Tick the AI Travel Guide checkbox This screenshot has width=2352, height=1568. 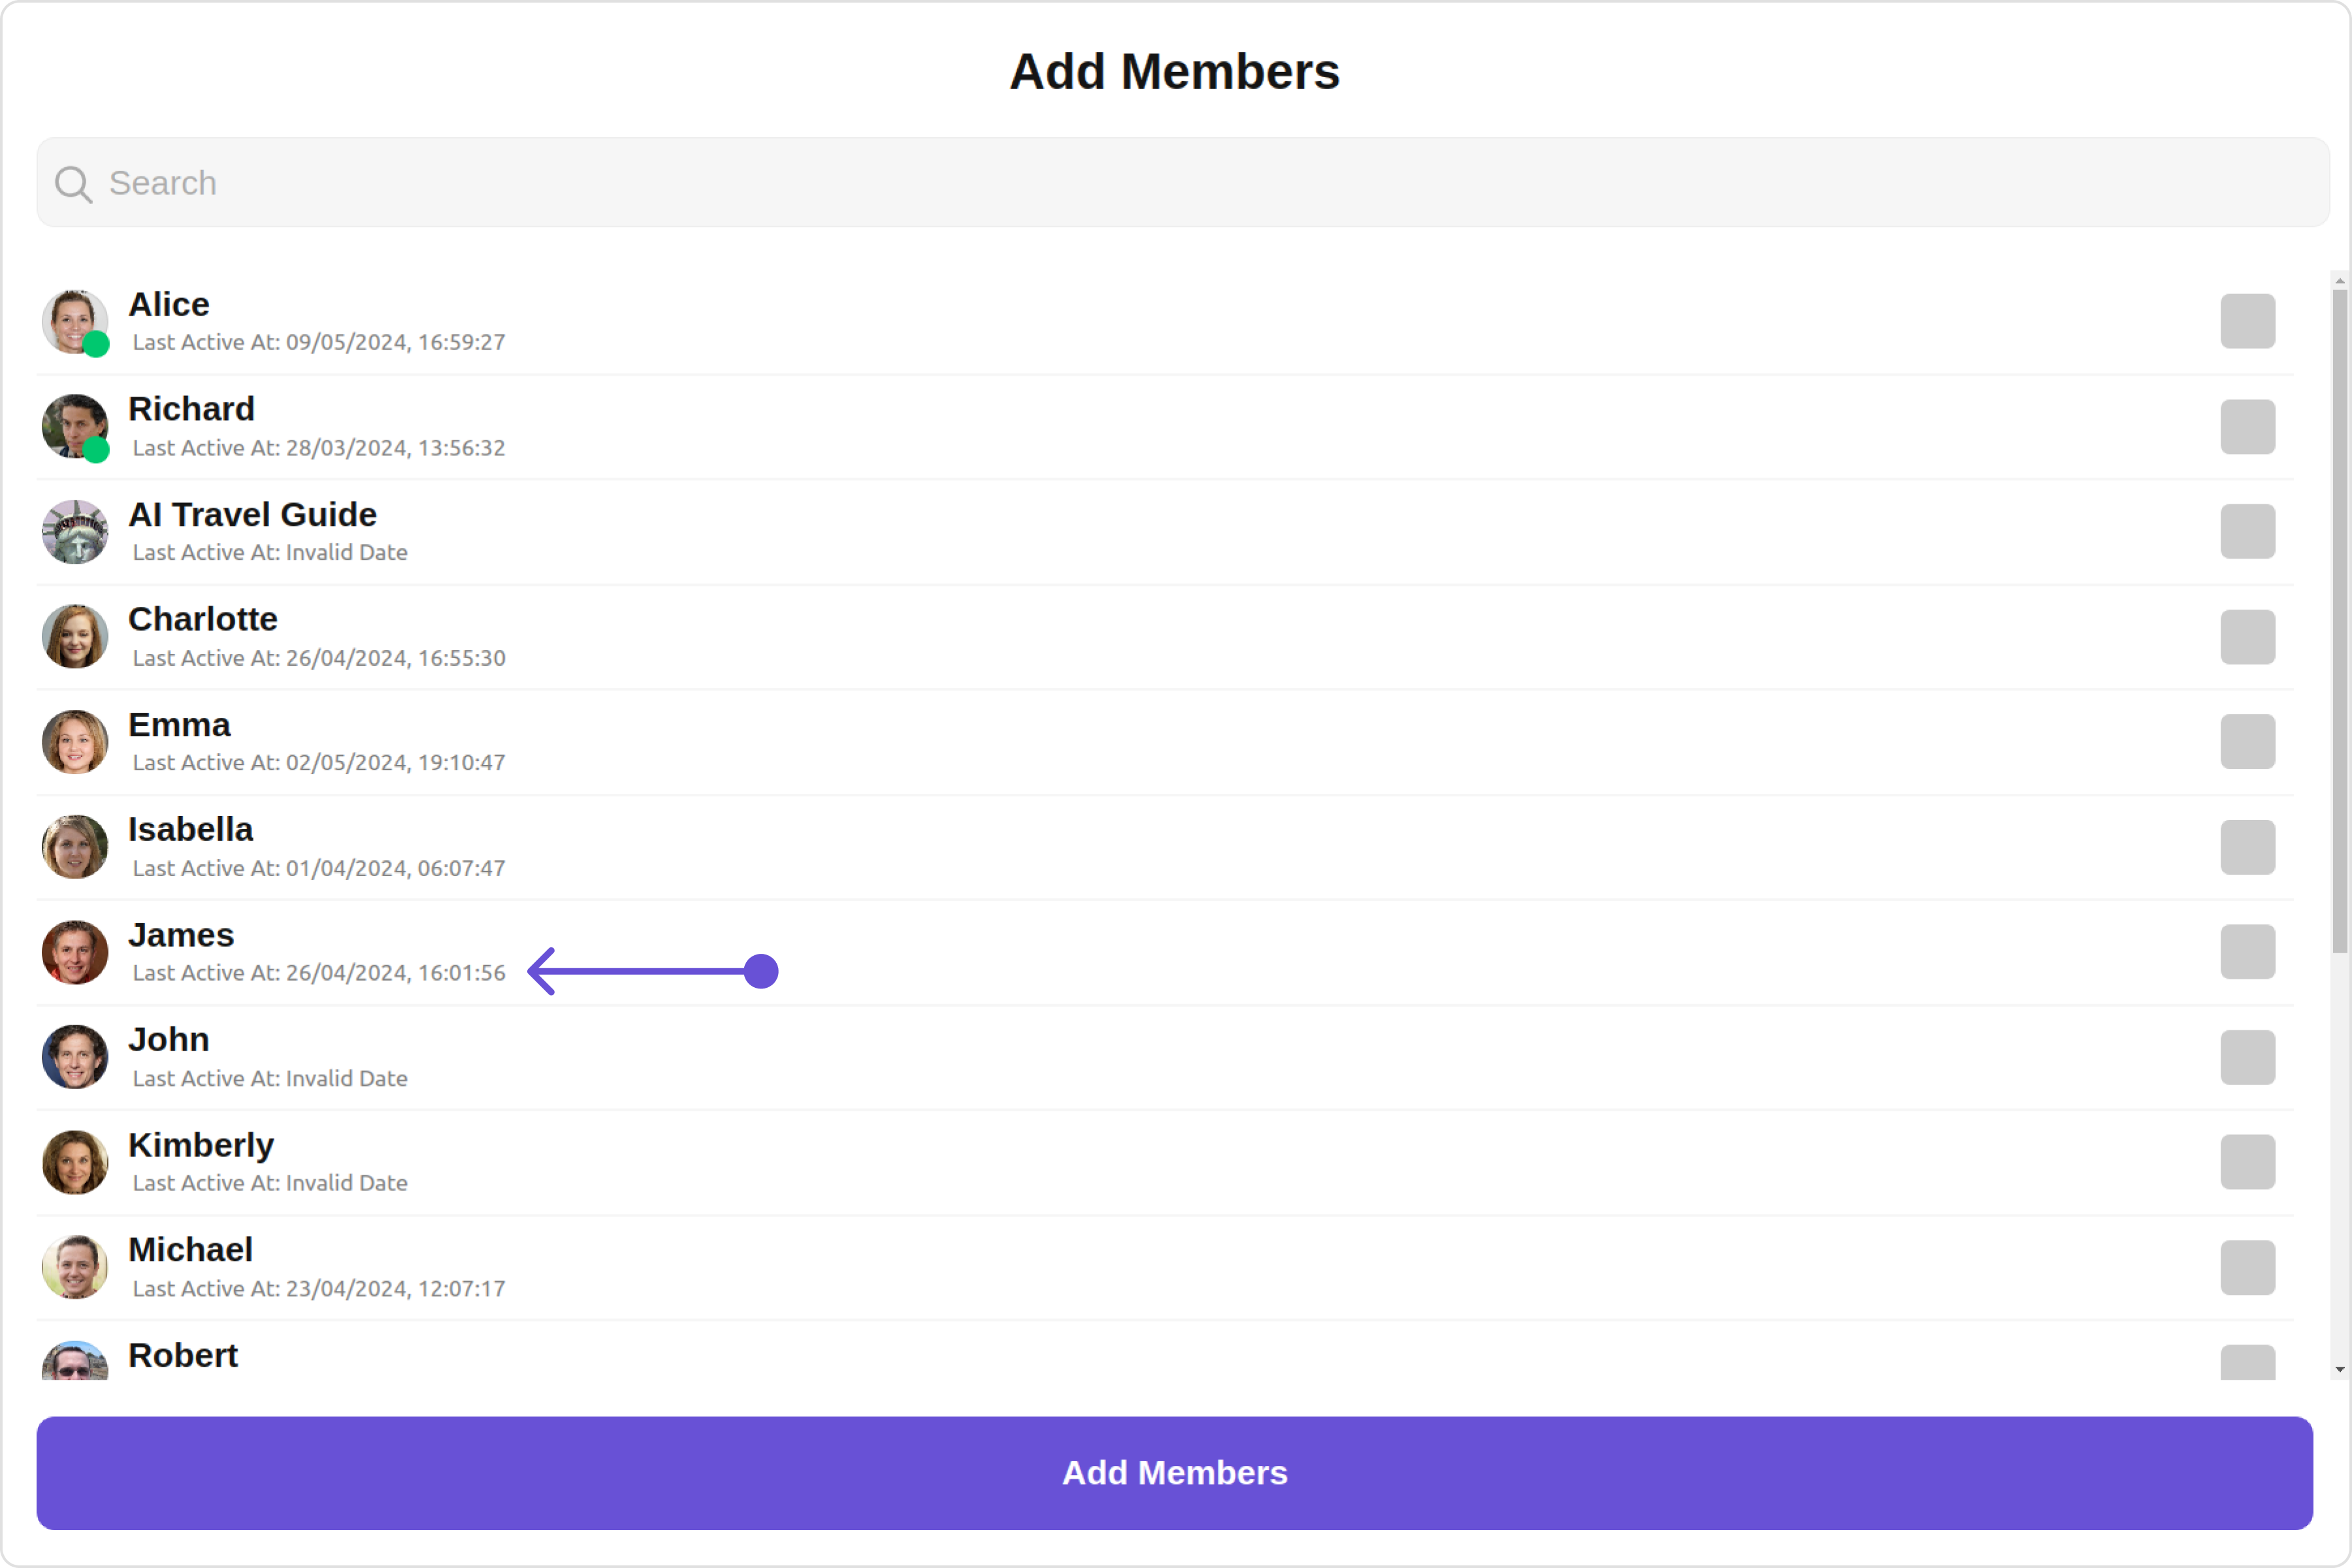tap(2247, 531)
